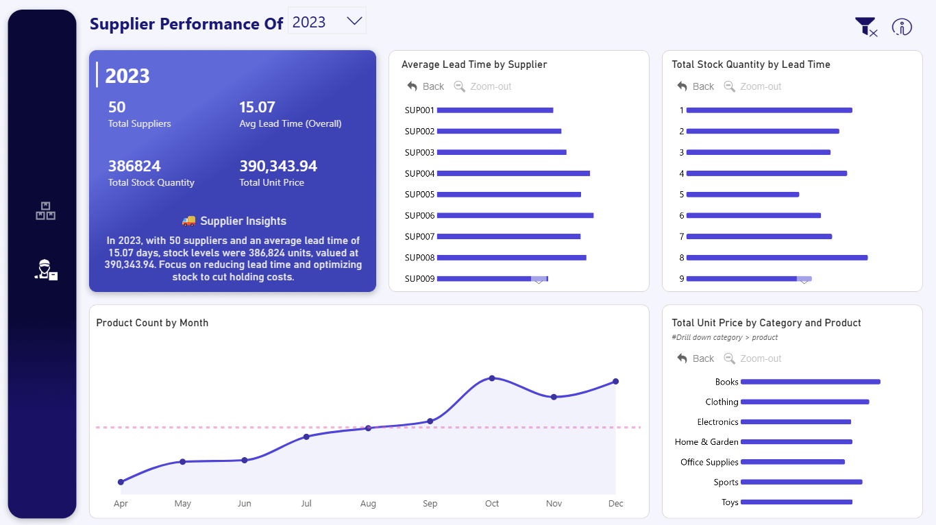Viewport: 936px width, 525px height.
Task: Click the lead time label 6
Action: [x=682, y=216]
